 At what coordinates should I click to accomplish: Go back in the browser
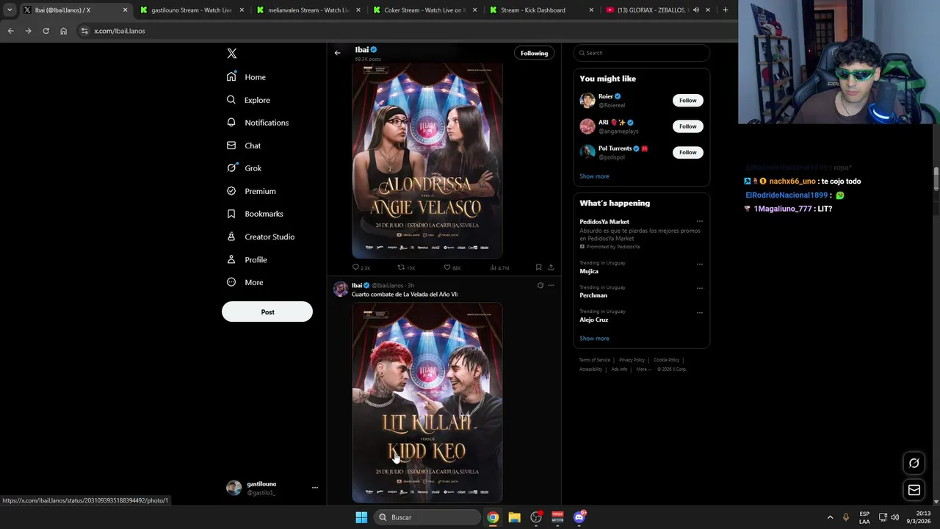pos(10,31)
